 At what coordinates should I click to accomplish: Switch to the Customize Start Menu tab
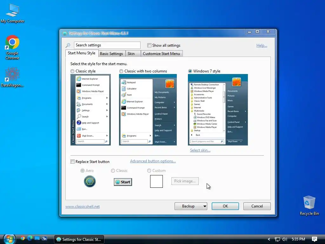[162, 53]
